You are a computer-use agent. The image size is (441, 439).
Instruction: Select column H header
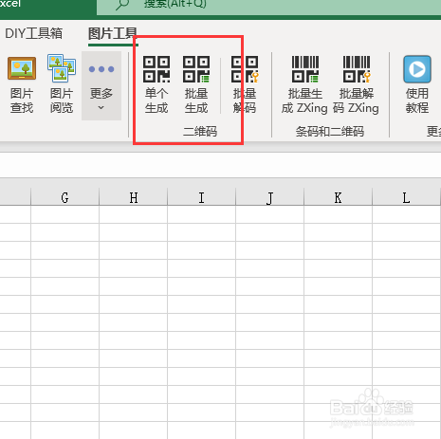click(134, 197)
